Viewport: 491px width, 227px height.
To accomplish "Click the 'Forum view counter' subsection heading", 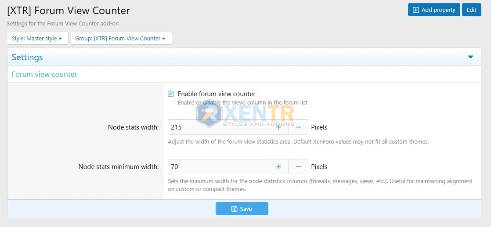I will coord(44,75).
